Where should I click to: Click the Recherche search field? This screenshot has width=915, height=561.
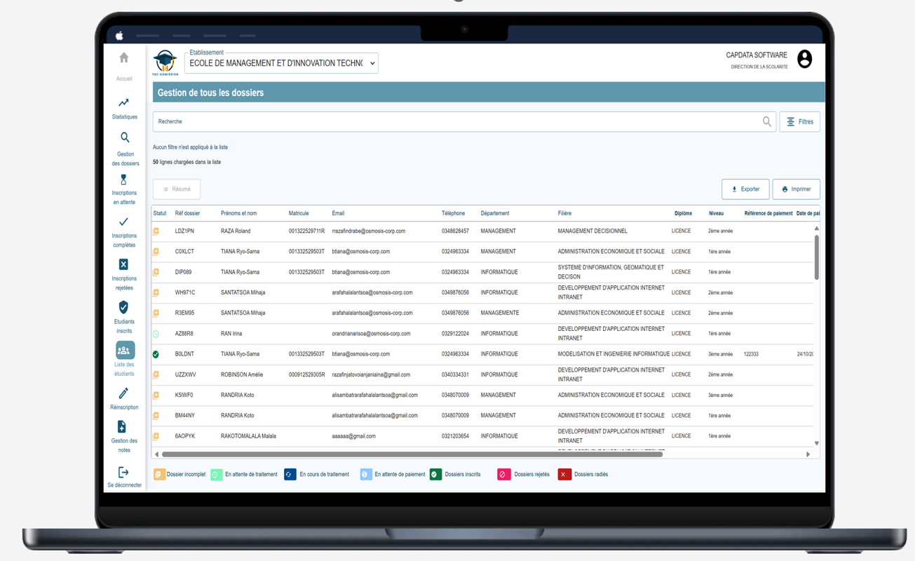pyautogui.click(x=456, y=122)
